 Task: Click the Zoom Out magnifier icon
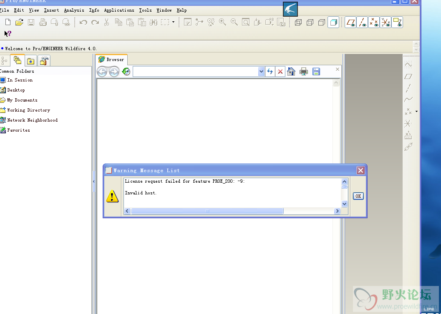(x=234, y=22)
